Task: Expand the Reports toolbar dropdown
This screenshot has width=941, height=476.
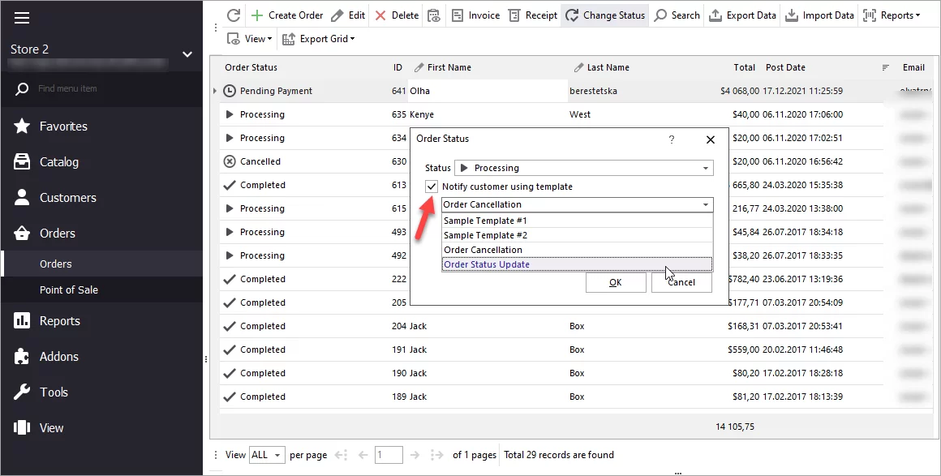Action: (892, 15)
